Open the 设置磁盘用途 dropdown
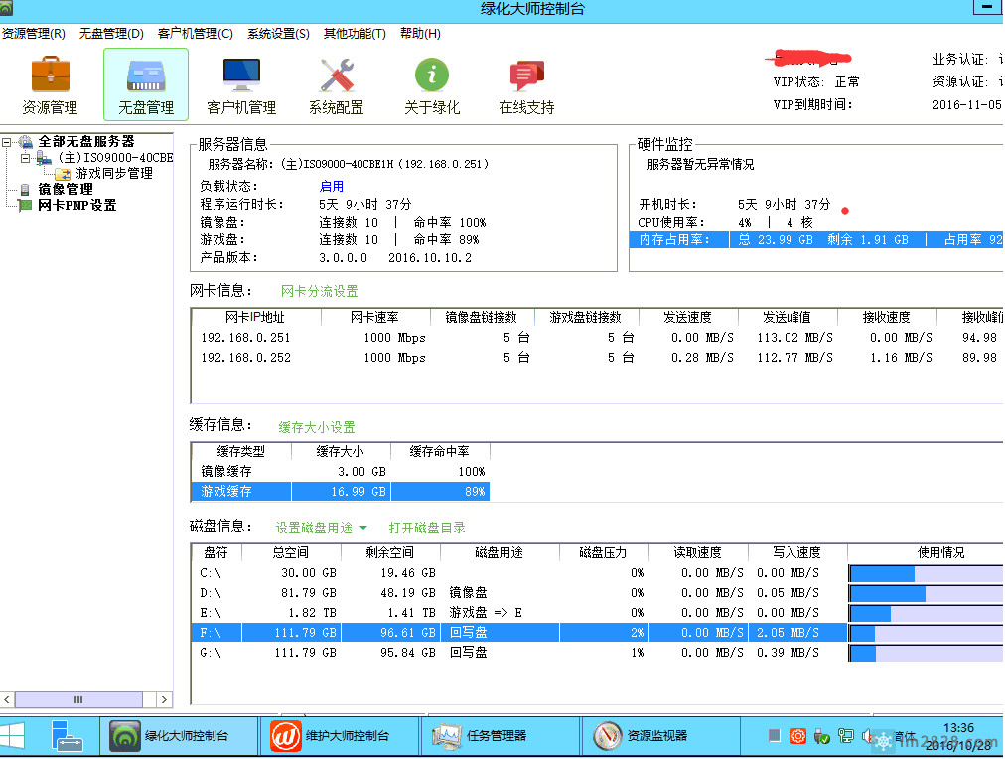 click(x=321, y=529)
